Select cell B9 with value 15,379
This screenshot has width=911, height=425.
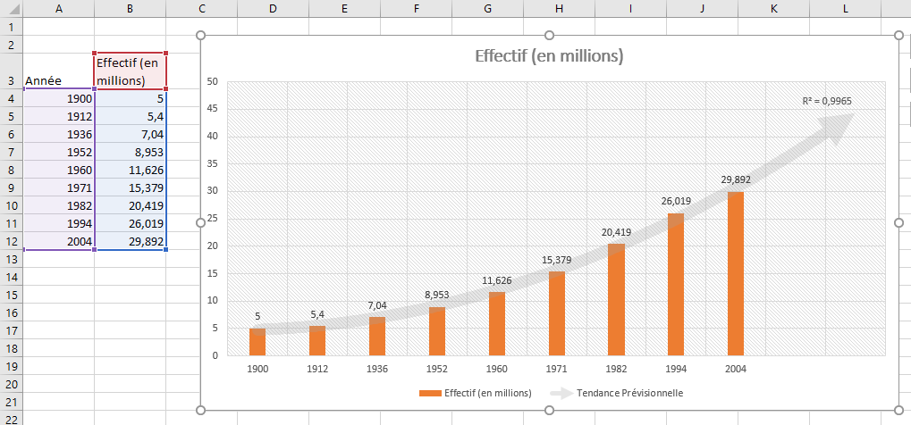click(x=131, y=187)
